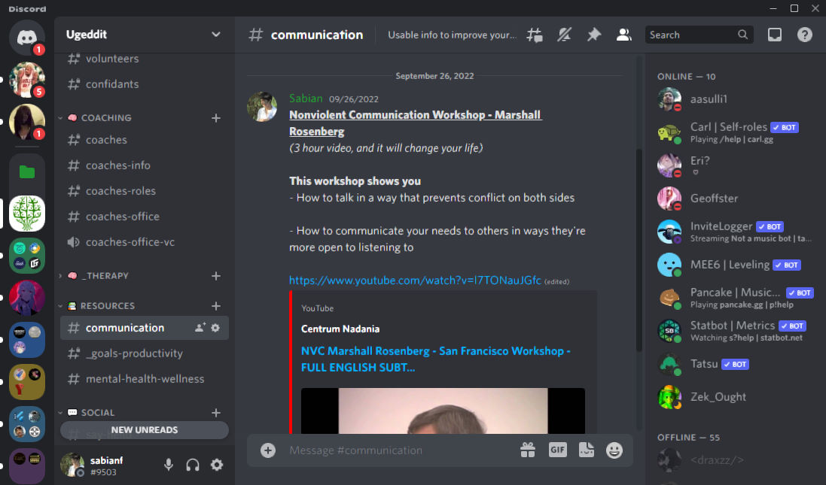Toggle the member list visibility
Image resolution: width=826 pixels, height=485 pixels.
[x=623, y=35]
